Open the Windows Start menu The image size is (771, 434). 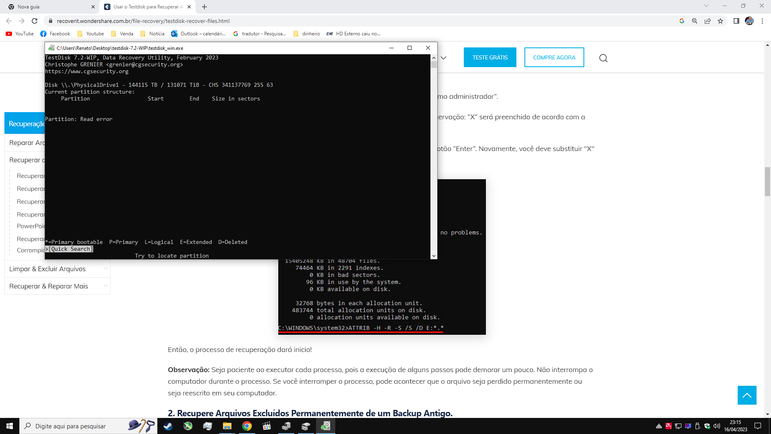coord(10,426)
